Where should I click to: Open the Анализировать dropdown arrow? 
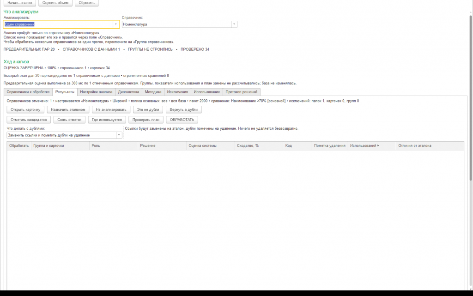116,24
